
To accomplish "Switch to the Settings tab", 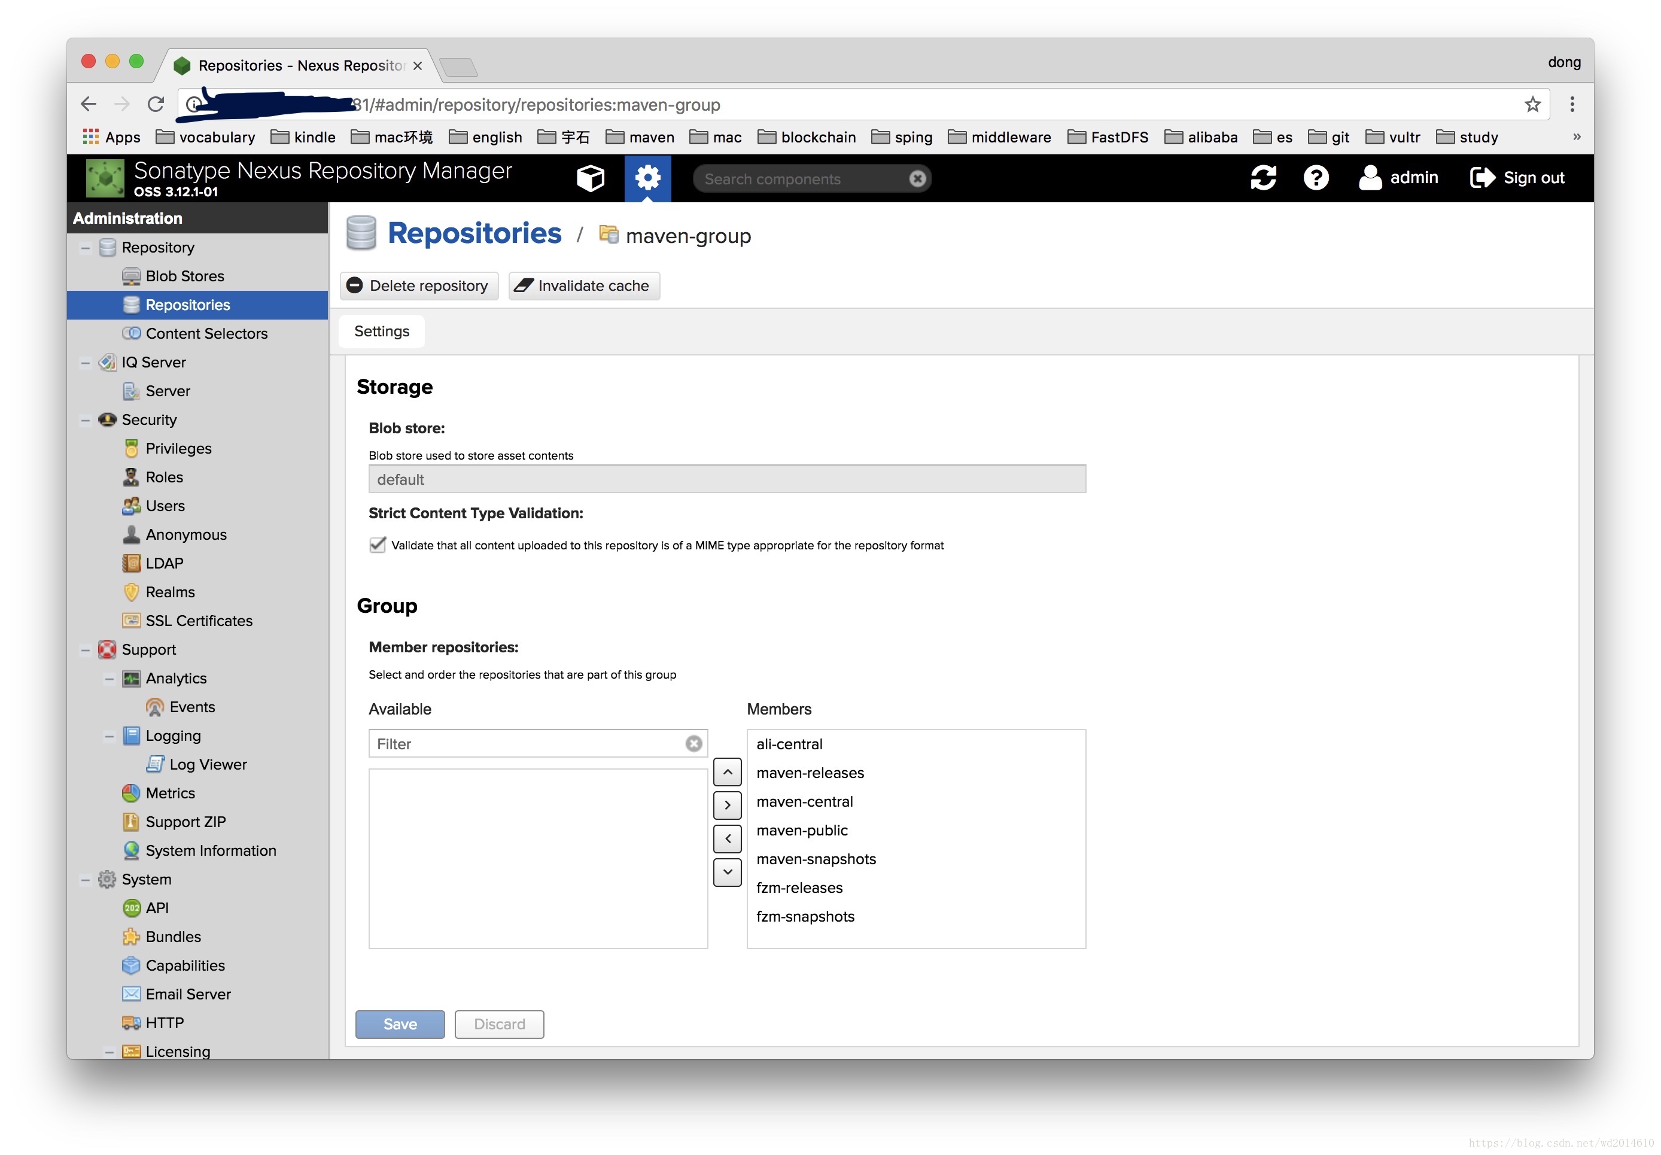I will 381,331.
